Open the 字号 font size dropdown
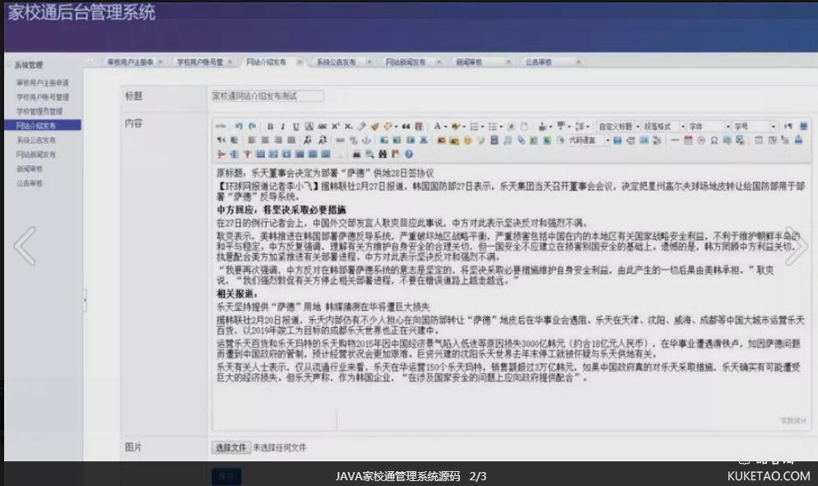This screenshot has width=818, height=486. pos(754,127)
